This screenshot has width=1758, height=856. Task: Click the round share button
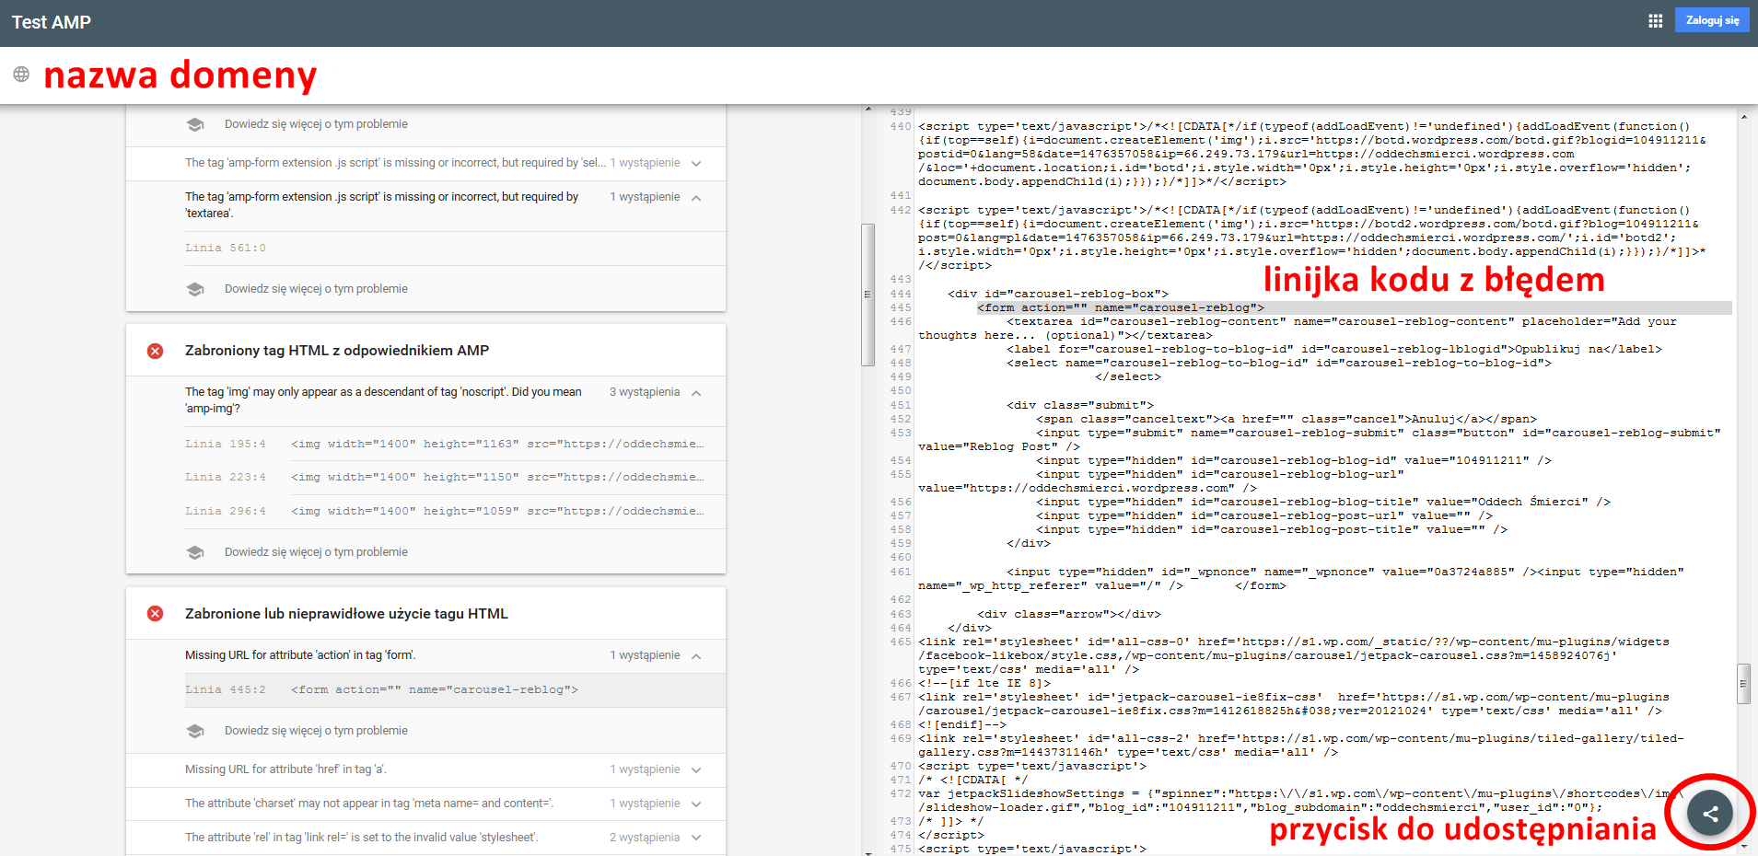tap(1710, 813)
